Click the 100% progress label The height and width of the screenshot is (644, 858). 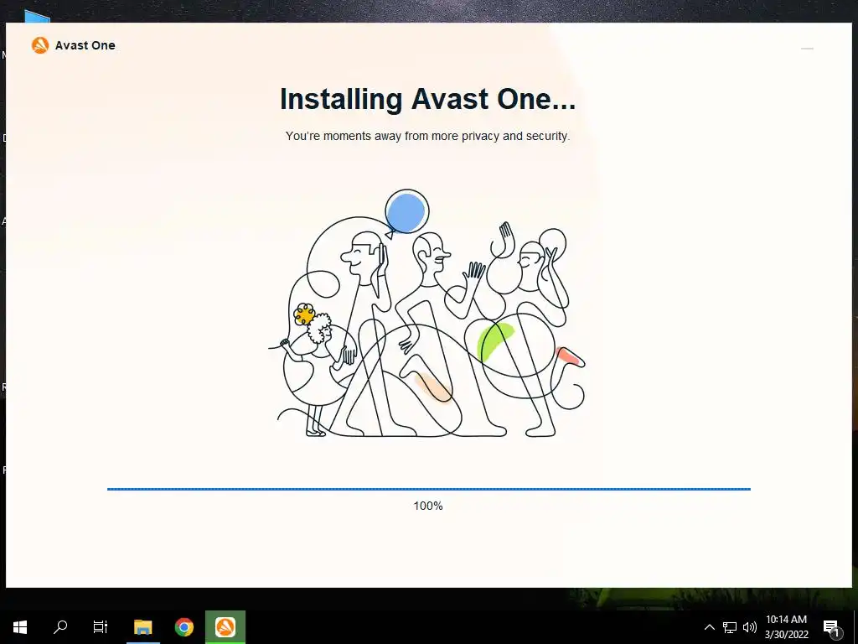coord(428,506)
